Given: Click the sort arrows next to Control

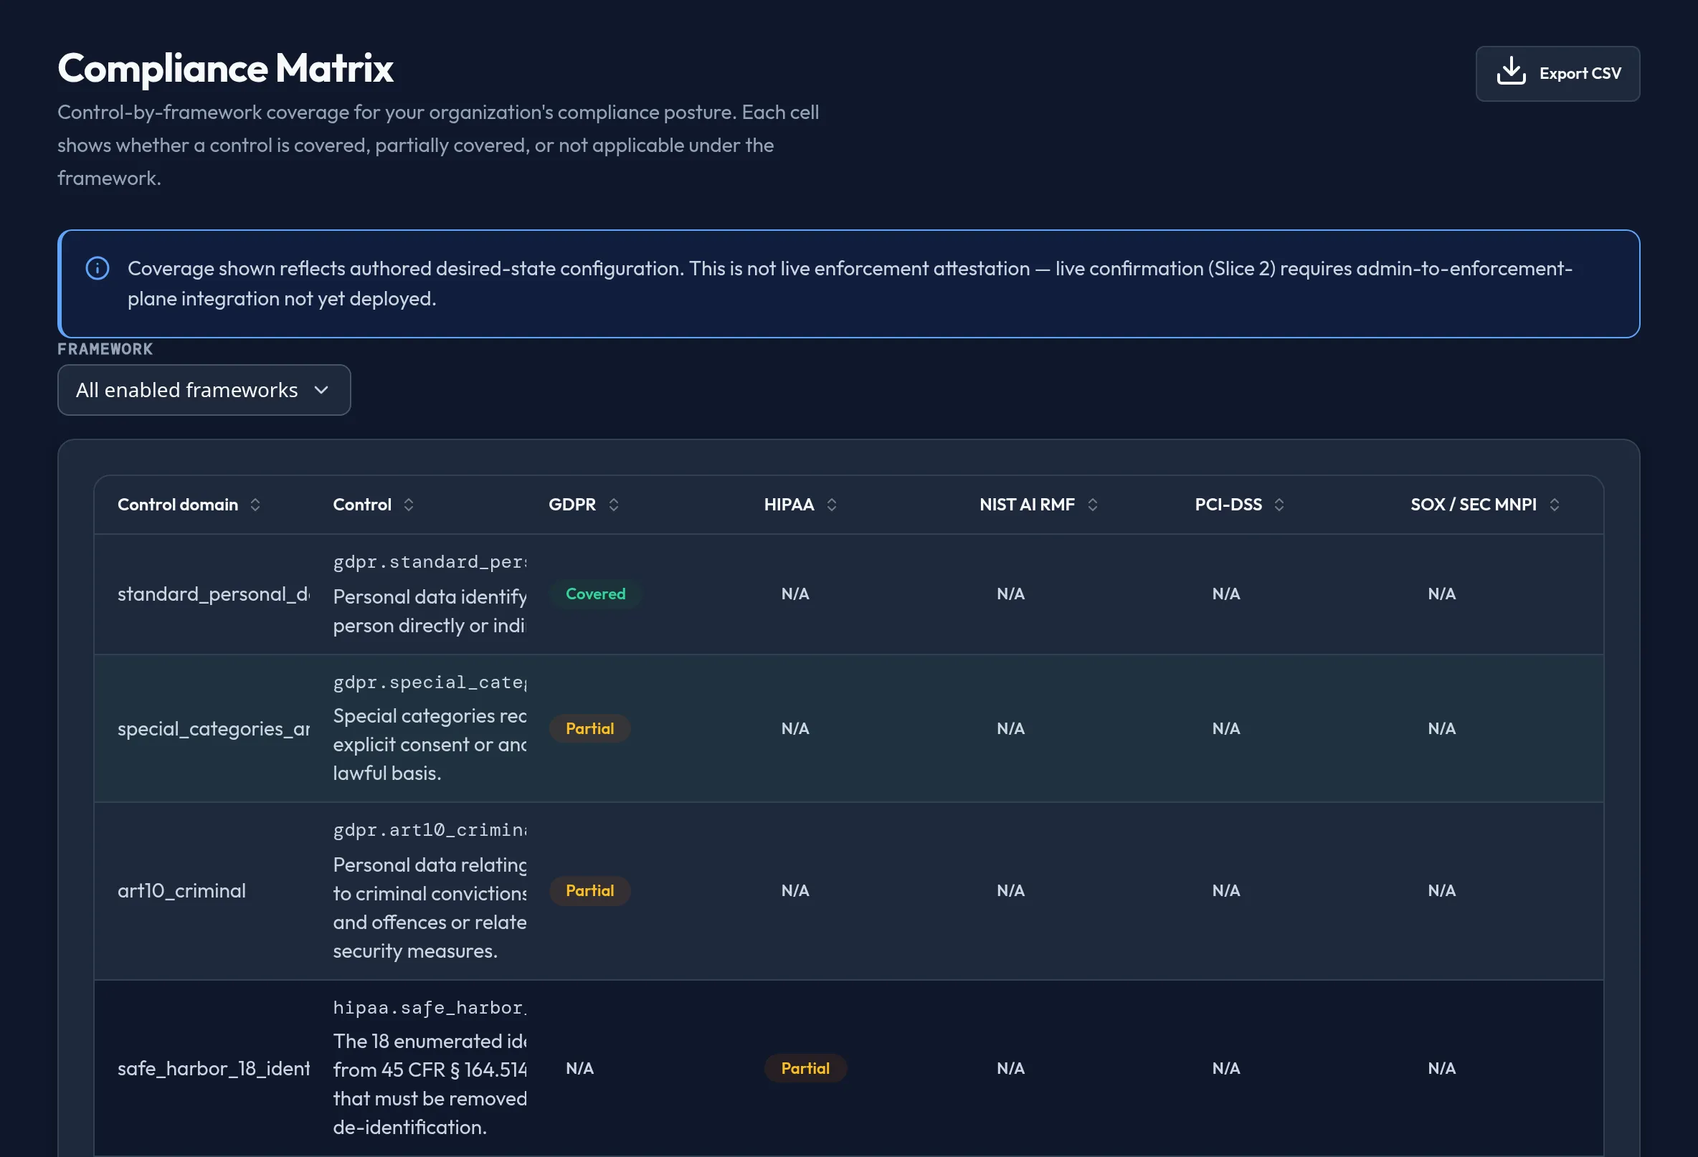Looking at the screenshot, I should click(x=409, y=505).
